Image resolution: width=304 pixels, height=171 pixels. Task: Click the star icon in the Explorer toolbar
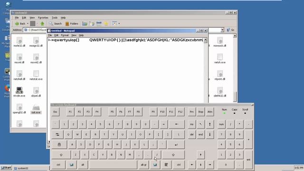click(106, 24)
